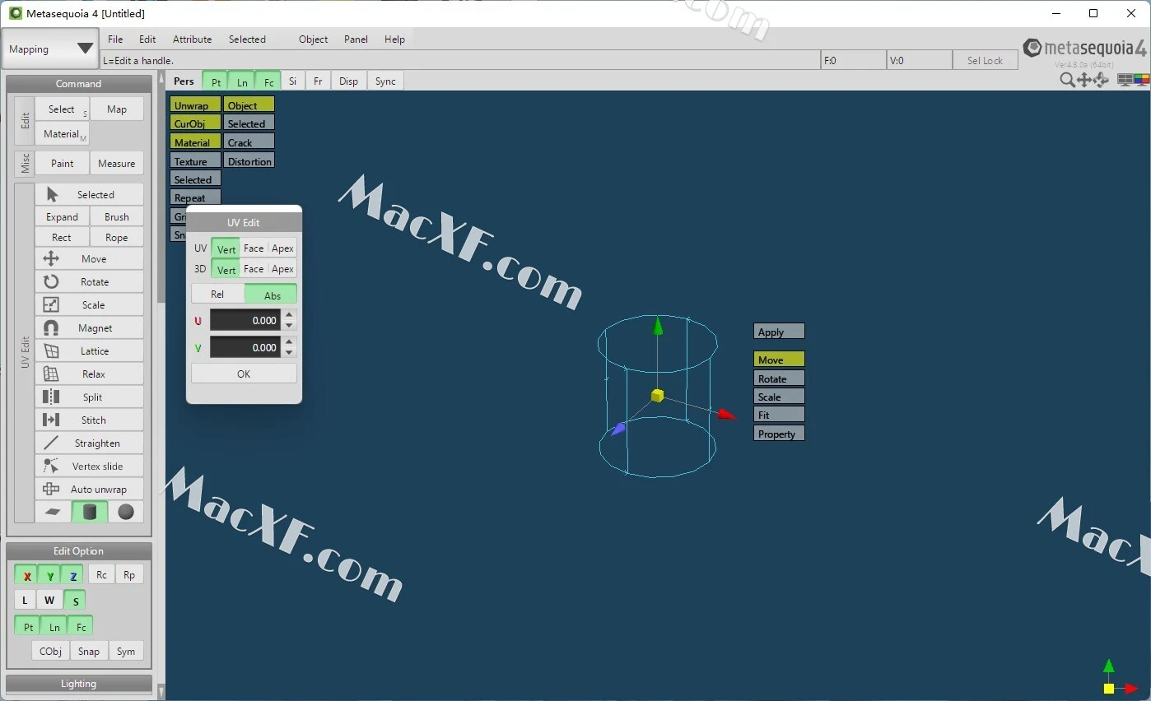Choose the Lattice tool
The width and height of the screenshot is (1151, 701).
pyautogui.click(x=89, y=350)
